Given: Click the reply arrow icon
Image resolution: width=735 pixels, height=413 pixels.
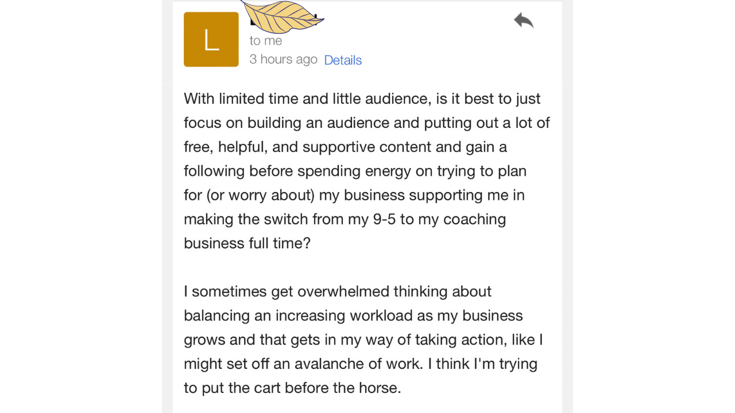Looking at the screenshot, I should (524, 21).
